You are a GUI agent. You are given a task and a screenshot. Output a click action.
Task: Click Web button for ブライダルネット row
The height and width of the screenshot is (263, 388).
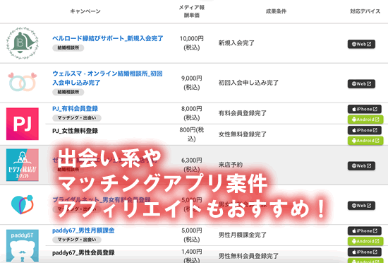tap(361, 206)
